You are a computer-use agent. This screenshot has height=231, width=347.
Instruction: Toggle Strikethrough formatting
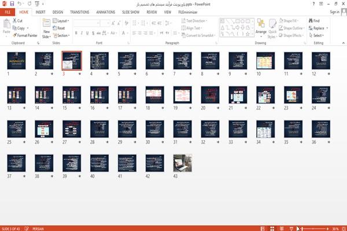99,33
